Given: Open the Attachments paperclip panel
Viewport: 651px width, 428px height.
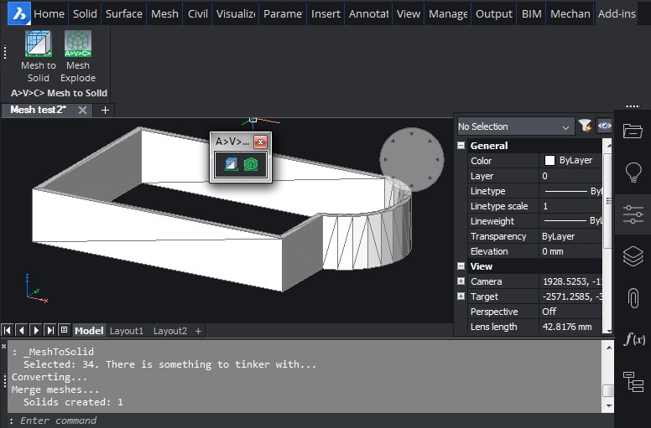Looking at the screenshot, I should coord(633,297).
